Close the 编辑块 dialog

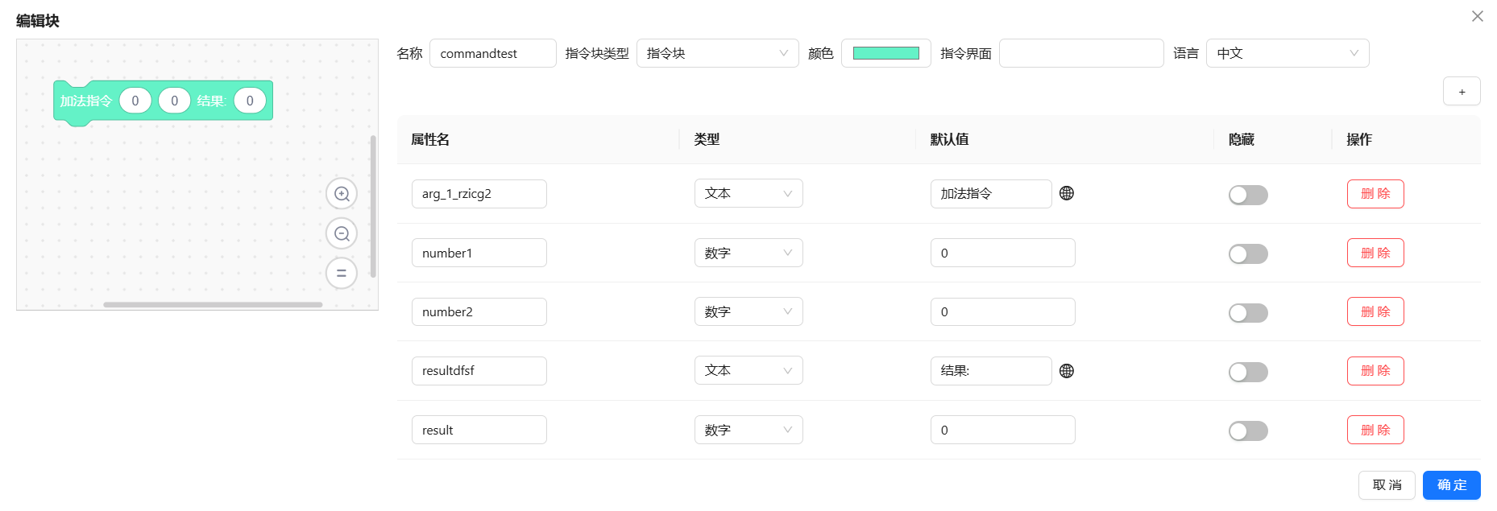click(1478, 16)
